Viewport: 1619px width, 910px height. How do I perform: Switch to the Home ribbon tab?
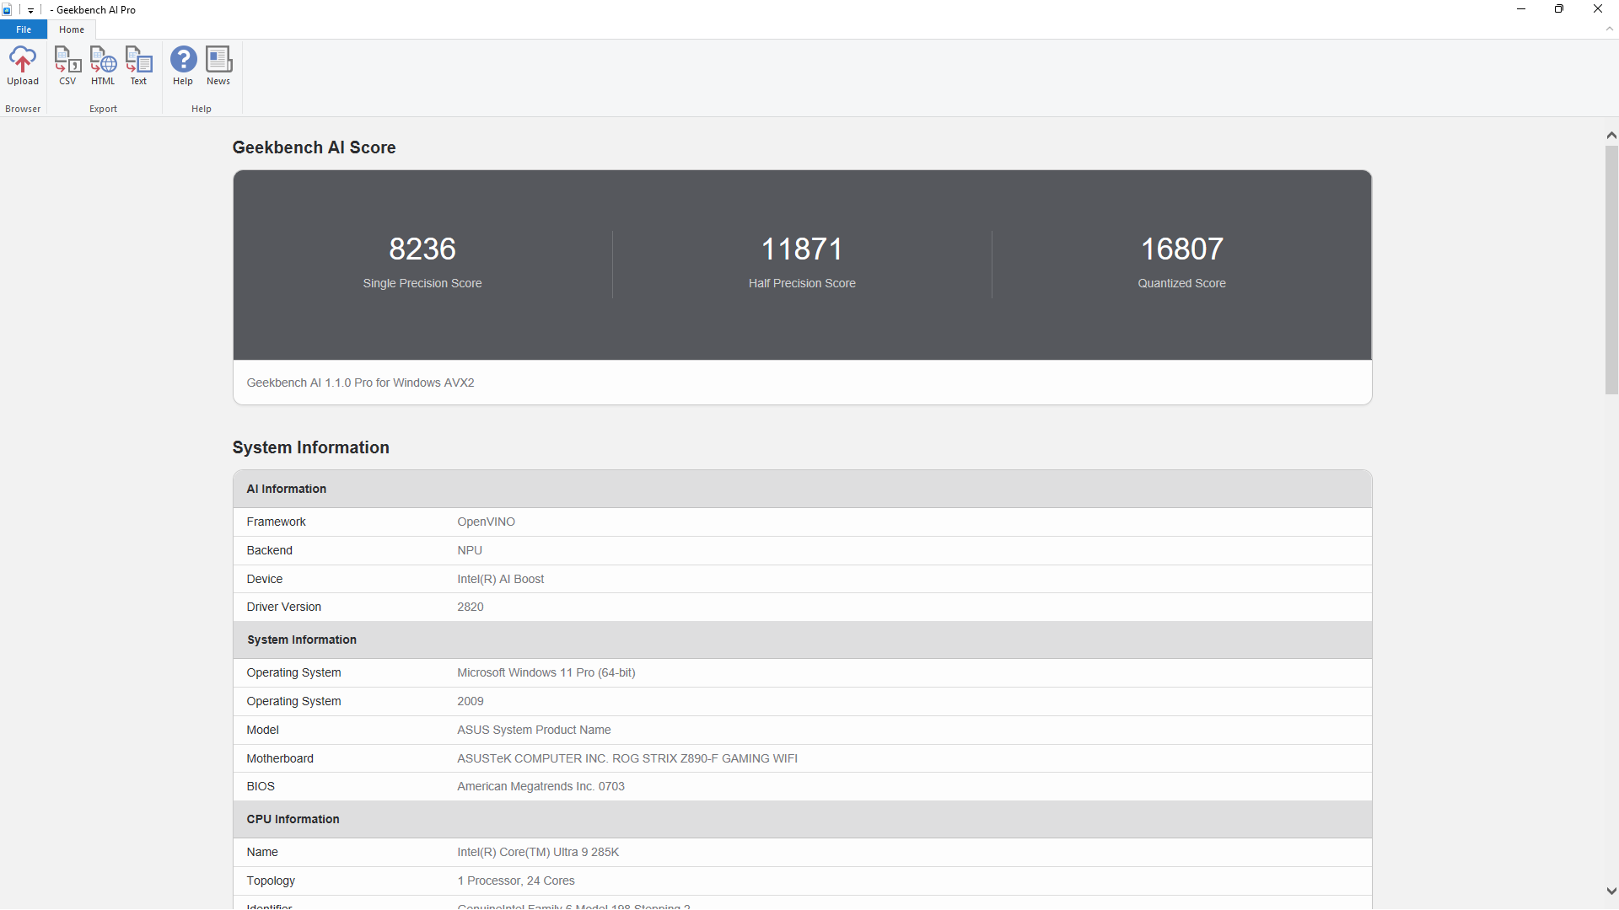coord(72,29)
